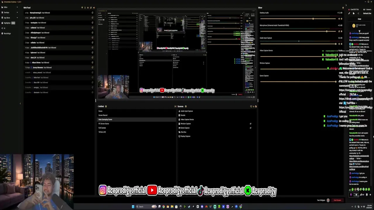The image size is (374, 210).
Task: Open the Windows Start menu
Action: pyautogui.click(x=133, y=207)
